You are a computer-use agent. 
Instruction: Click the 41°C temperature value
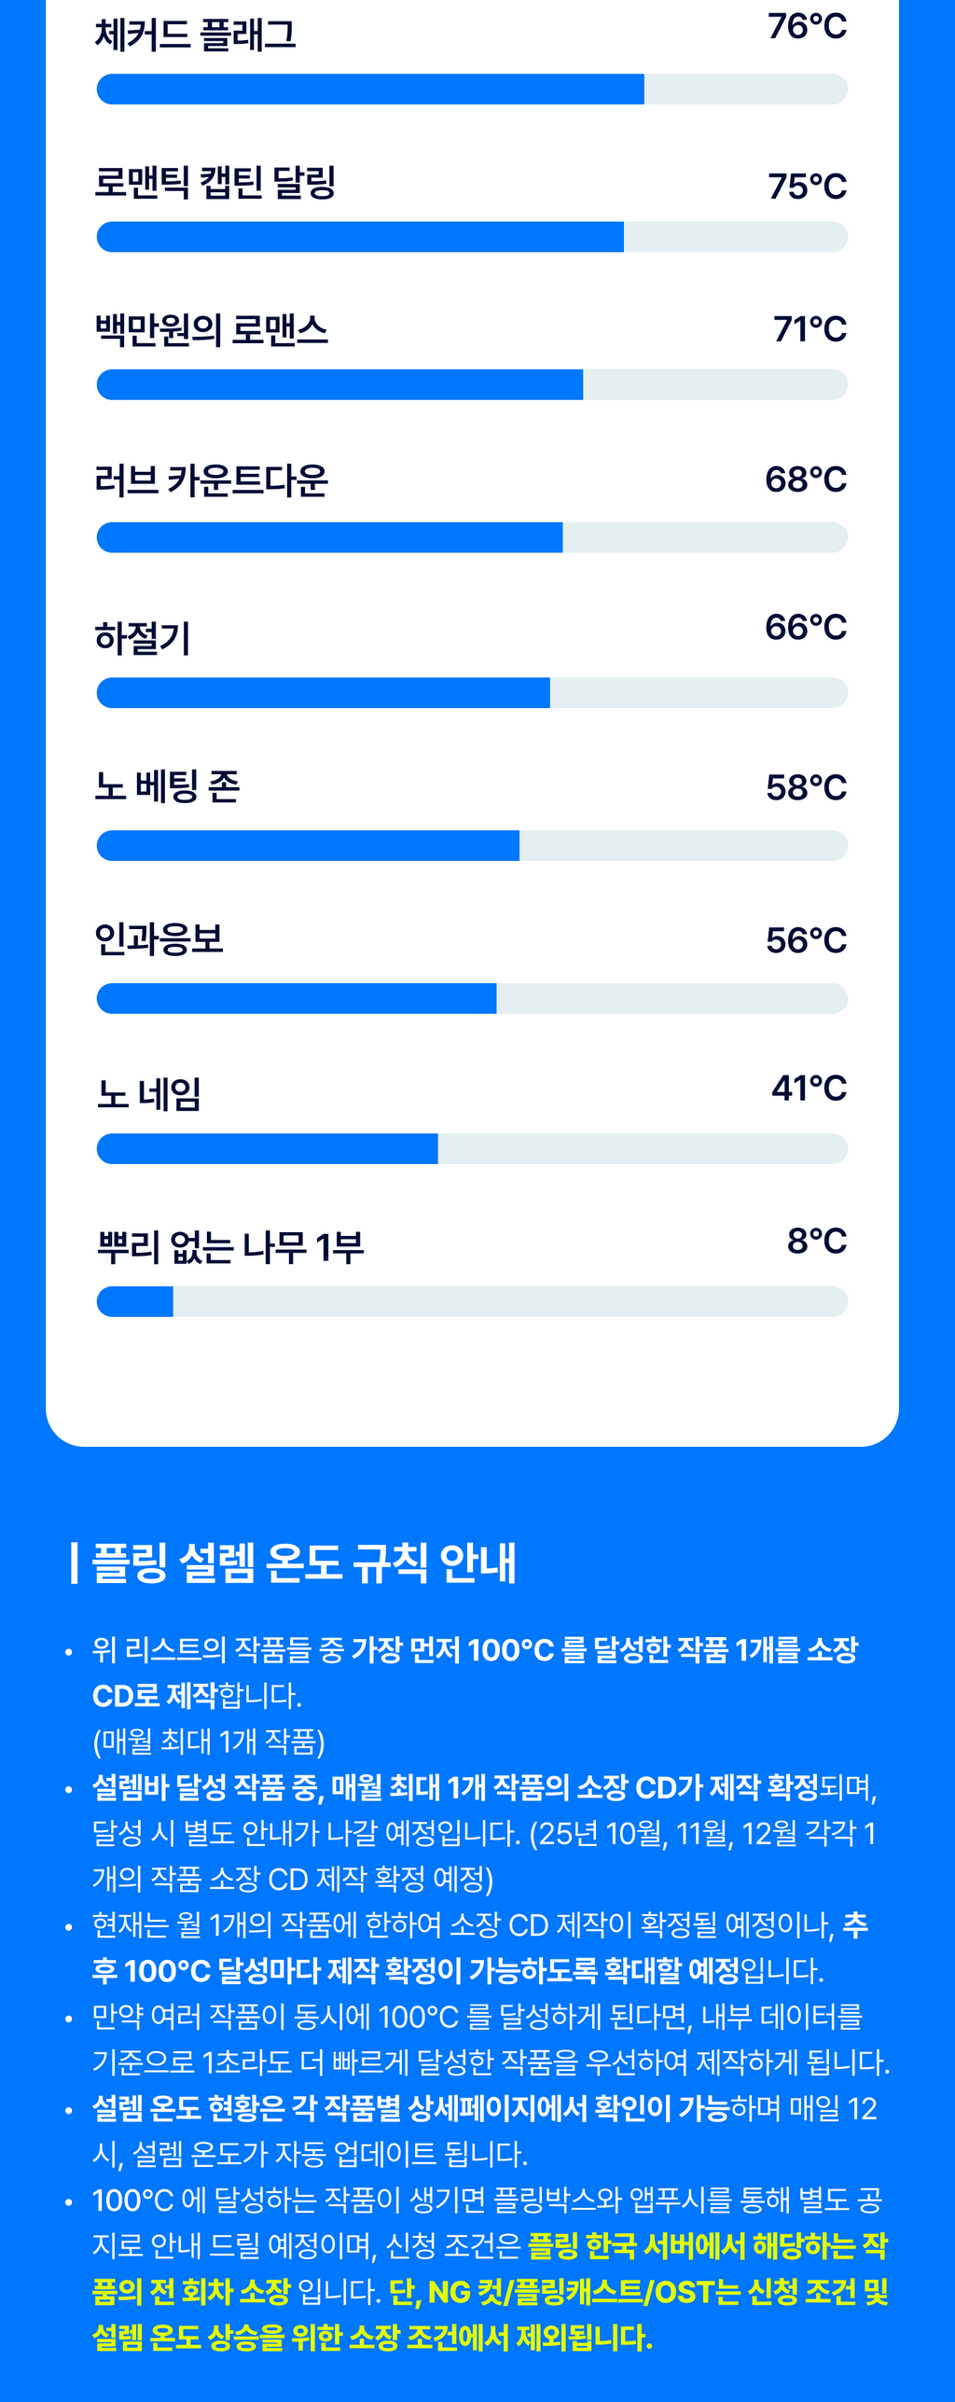[x=809, y=1089]
